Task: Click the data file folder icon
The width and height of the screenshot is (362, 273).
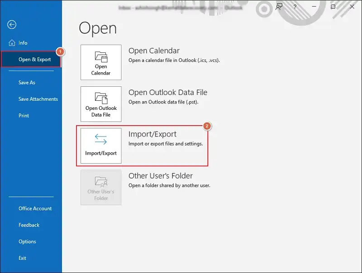Action: pyautogui.click(x=101, y=98)
